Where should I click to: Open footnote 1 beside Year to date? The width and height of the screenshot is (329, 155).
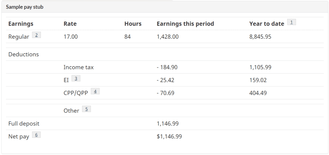point(291,22)
